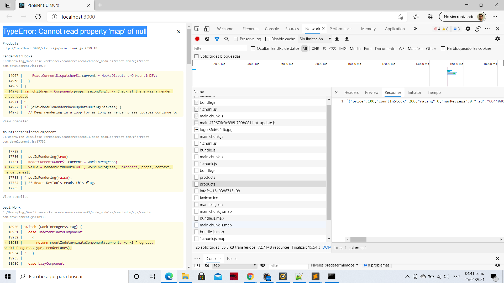
Task: View site information icon in address bar
Action: click(x=54, y=17)
